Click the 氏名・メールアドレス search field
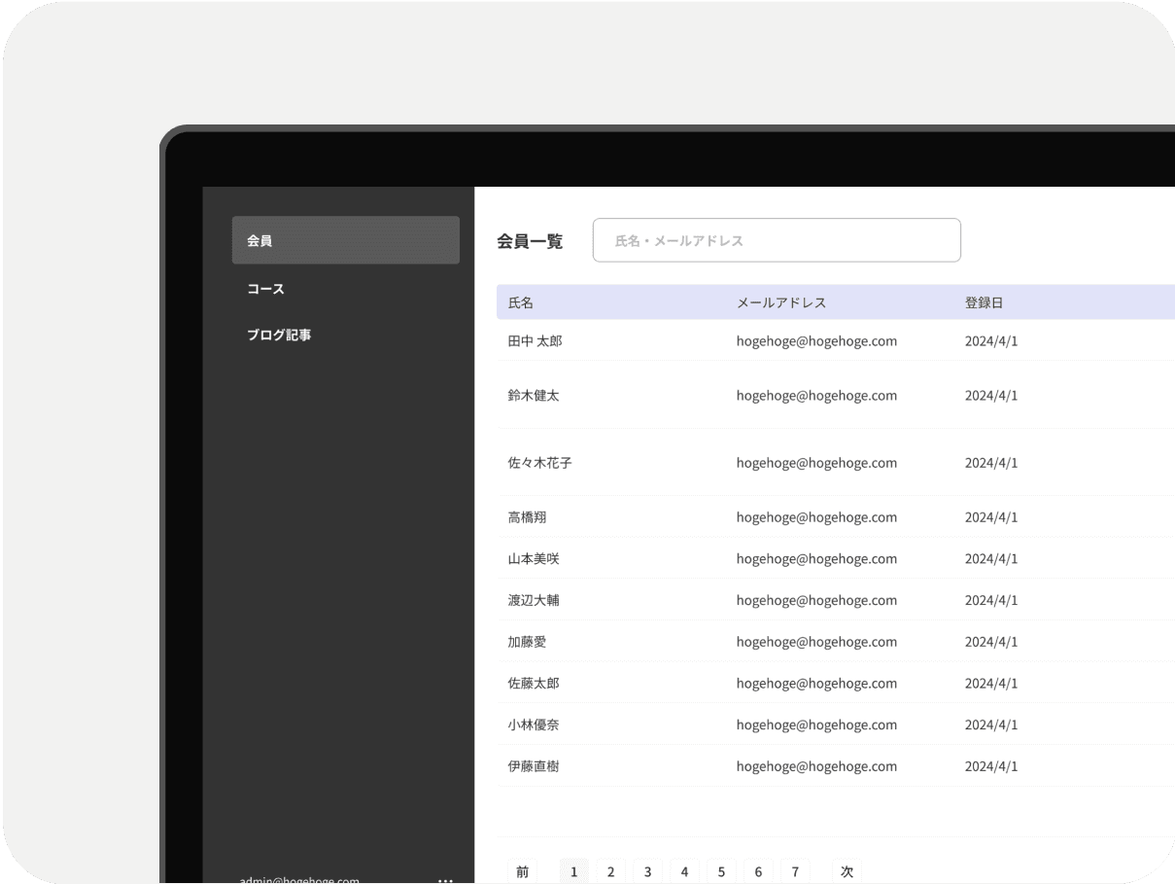The height and width of the screenshot is (884, 1175). [777, 239]
